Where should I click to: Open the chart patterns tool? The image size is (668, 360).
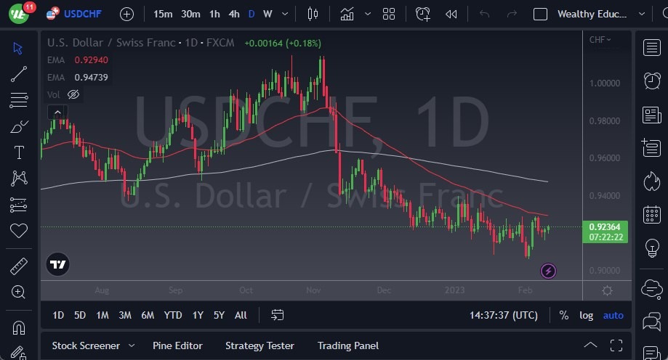pyautogui.click(x=19, y=179)
